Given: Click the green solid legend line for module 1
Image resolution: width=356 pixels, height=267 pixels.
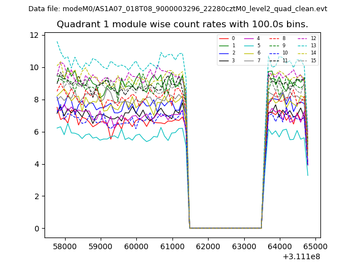Looking at the screenshot, I should pyautogui.click(x=224, y=46).
